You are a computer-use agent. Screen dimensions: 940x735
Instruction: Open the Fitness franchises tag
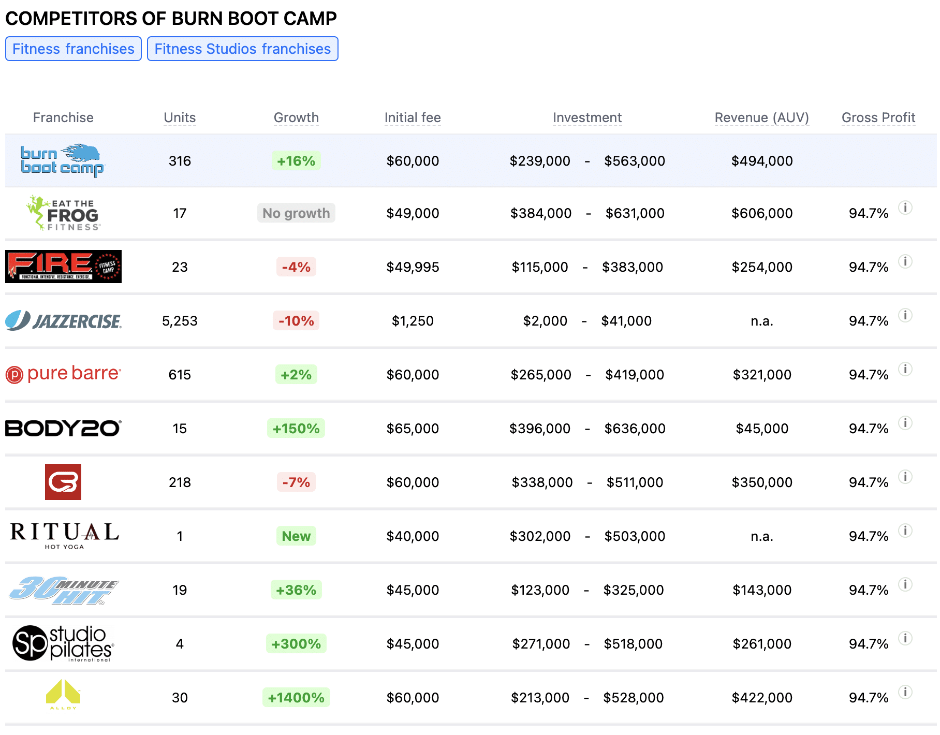(74, 49)
